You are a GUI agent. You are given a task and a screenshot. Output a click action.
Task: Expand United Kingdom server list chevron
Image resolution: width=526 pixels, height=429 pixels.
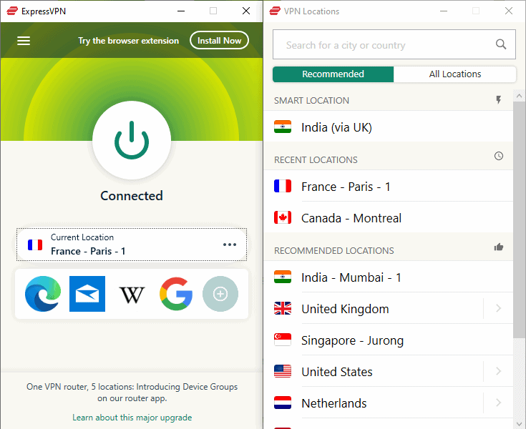[x=499, y=308]
